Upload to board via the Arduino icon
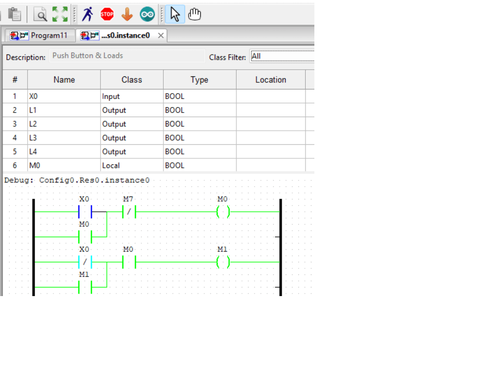This screenshot has height=377, width=503. point(147,14)
